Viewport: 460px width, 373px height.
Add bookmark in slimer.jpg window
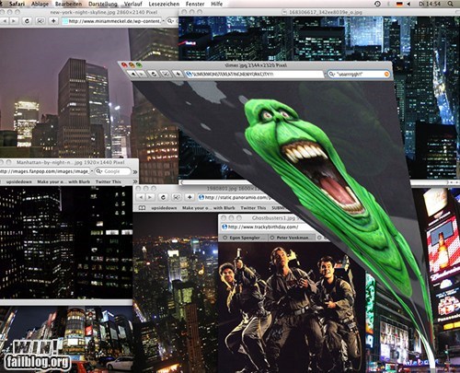coord(178,74)
